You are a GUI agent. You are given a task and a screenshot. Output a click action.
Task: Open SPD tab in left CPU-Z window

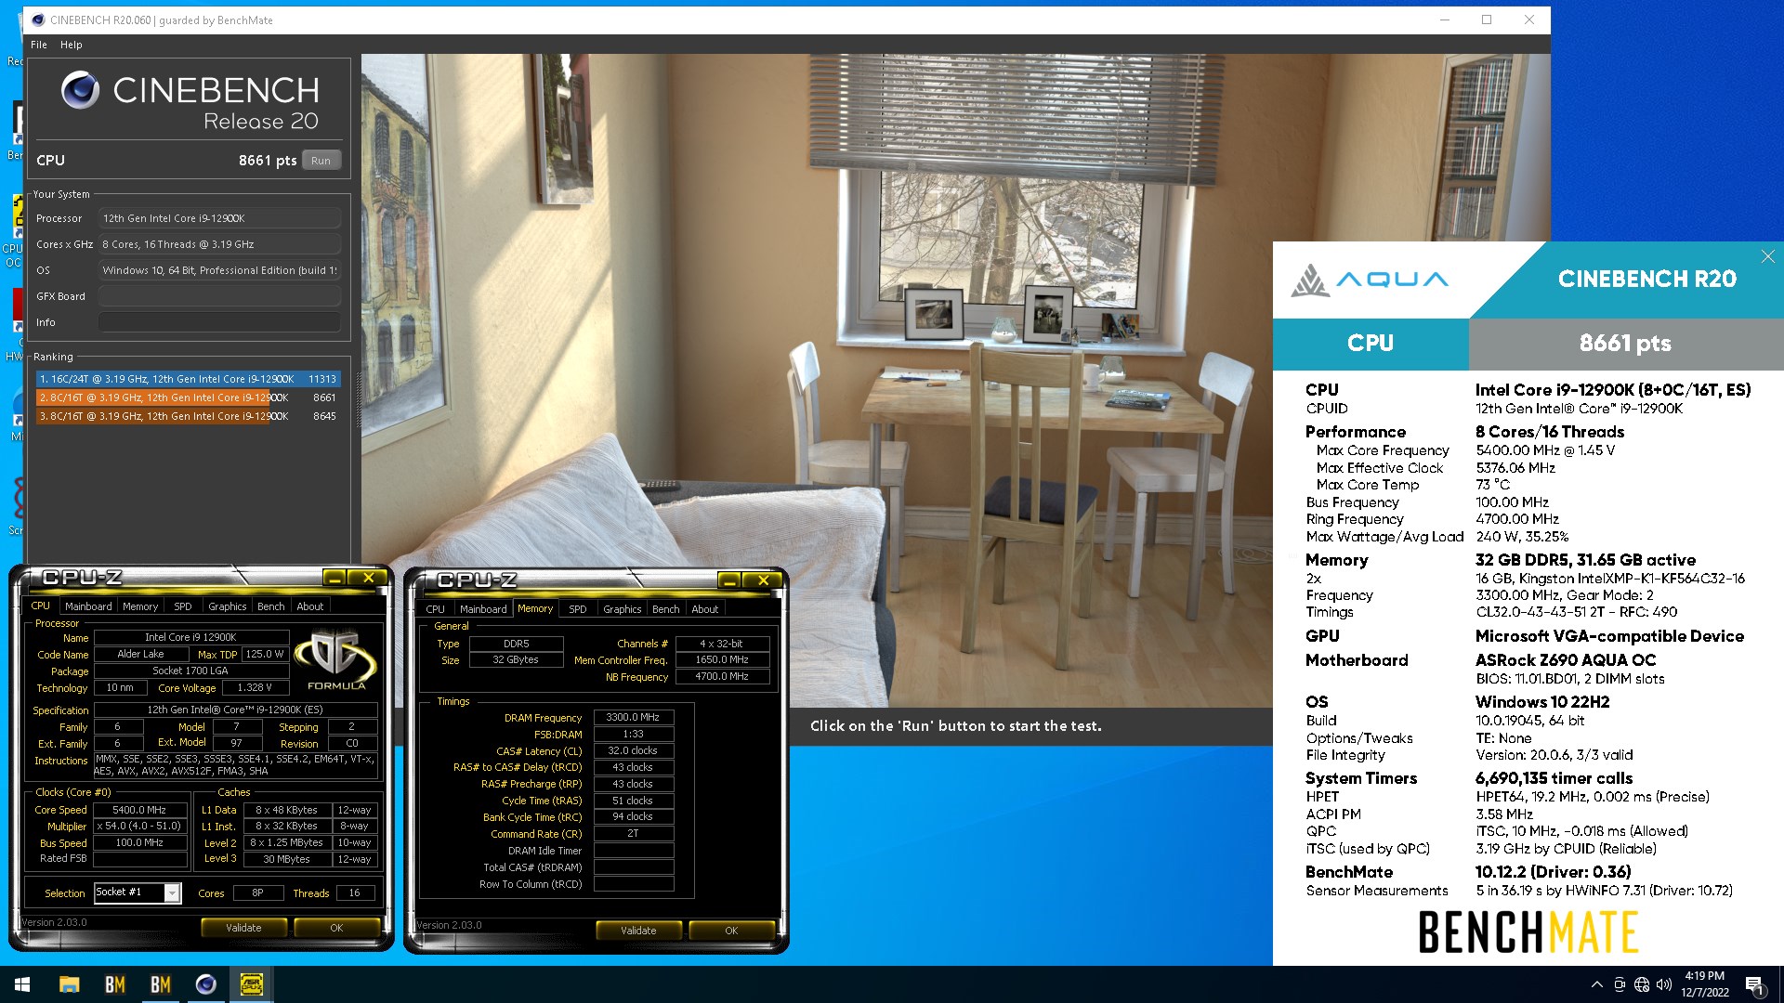183,606
